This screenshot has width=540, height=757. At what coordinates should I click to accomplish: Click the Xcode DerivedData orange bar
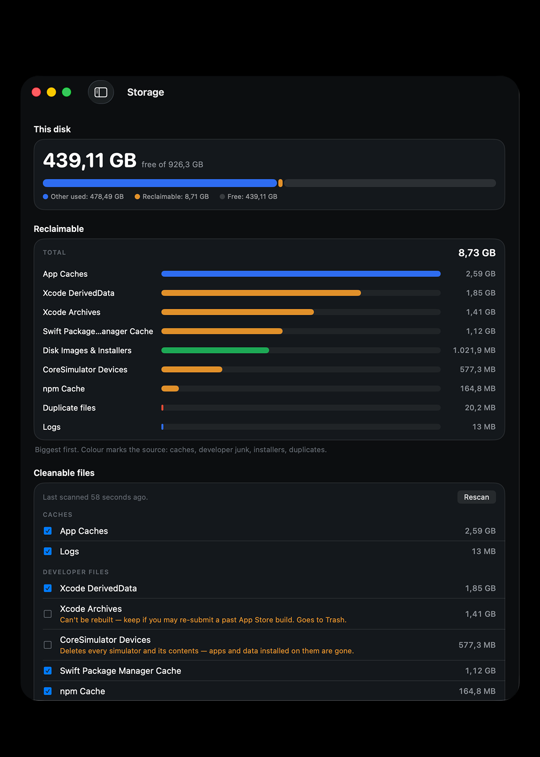pyautogui.click(x=261, y=293)
